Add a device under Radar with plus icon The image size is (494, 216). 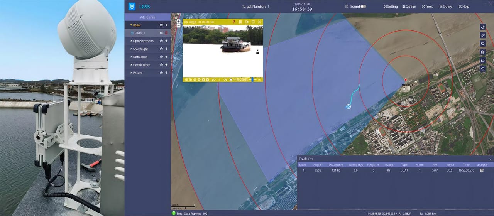click(x=166, y=25)
